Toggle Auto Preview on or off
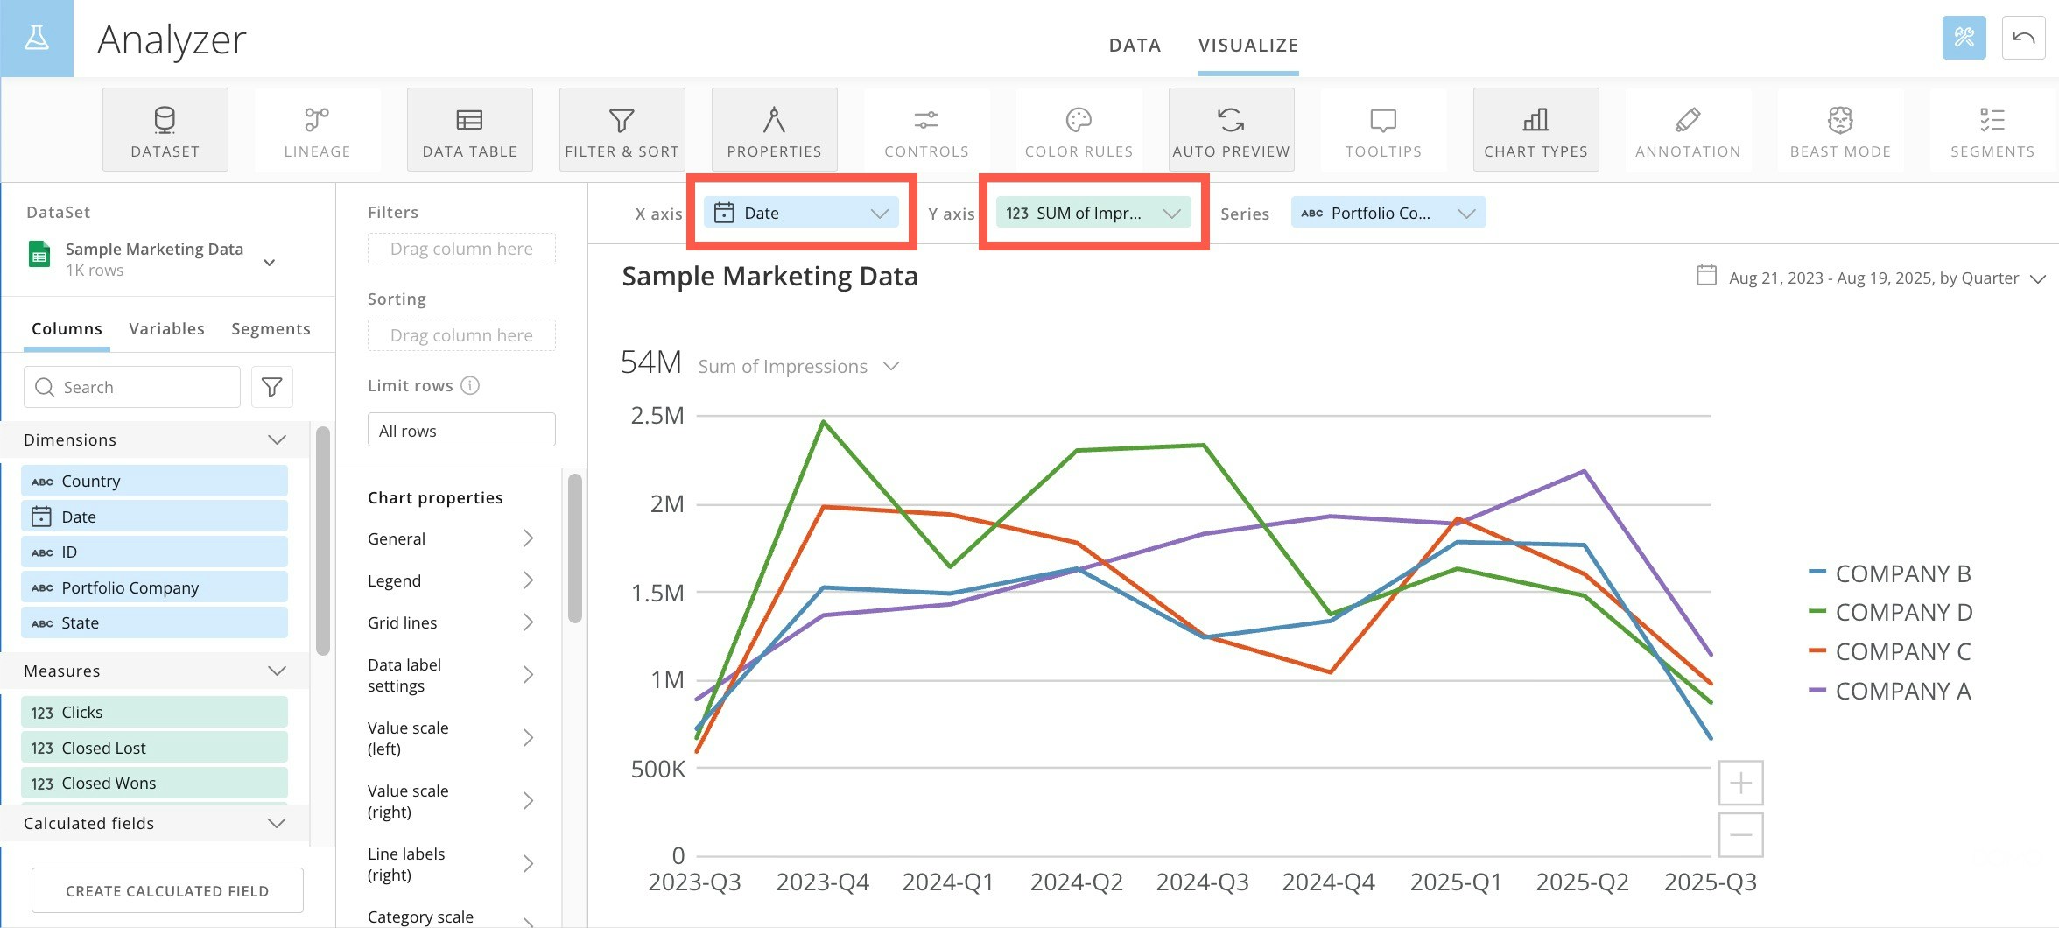2059x928 pixels. click(x=1231, y=130)
